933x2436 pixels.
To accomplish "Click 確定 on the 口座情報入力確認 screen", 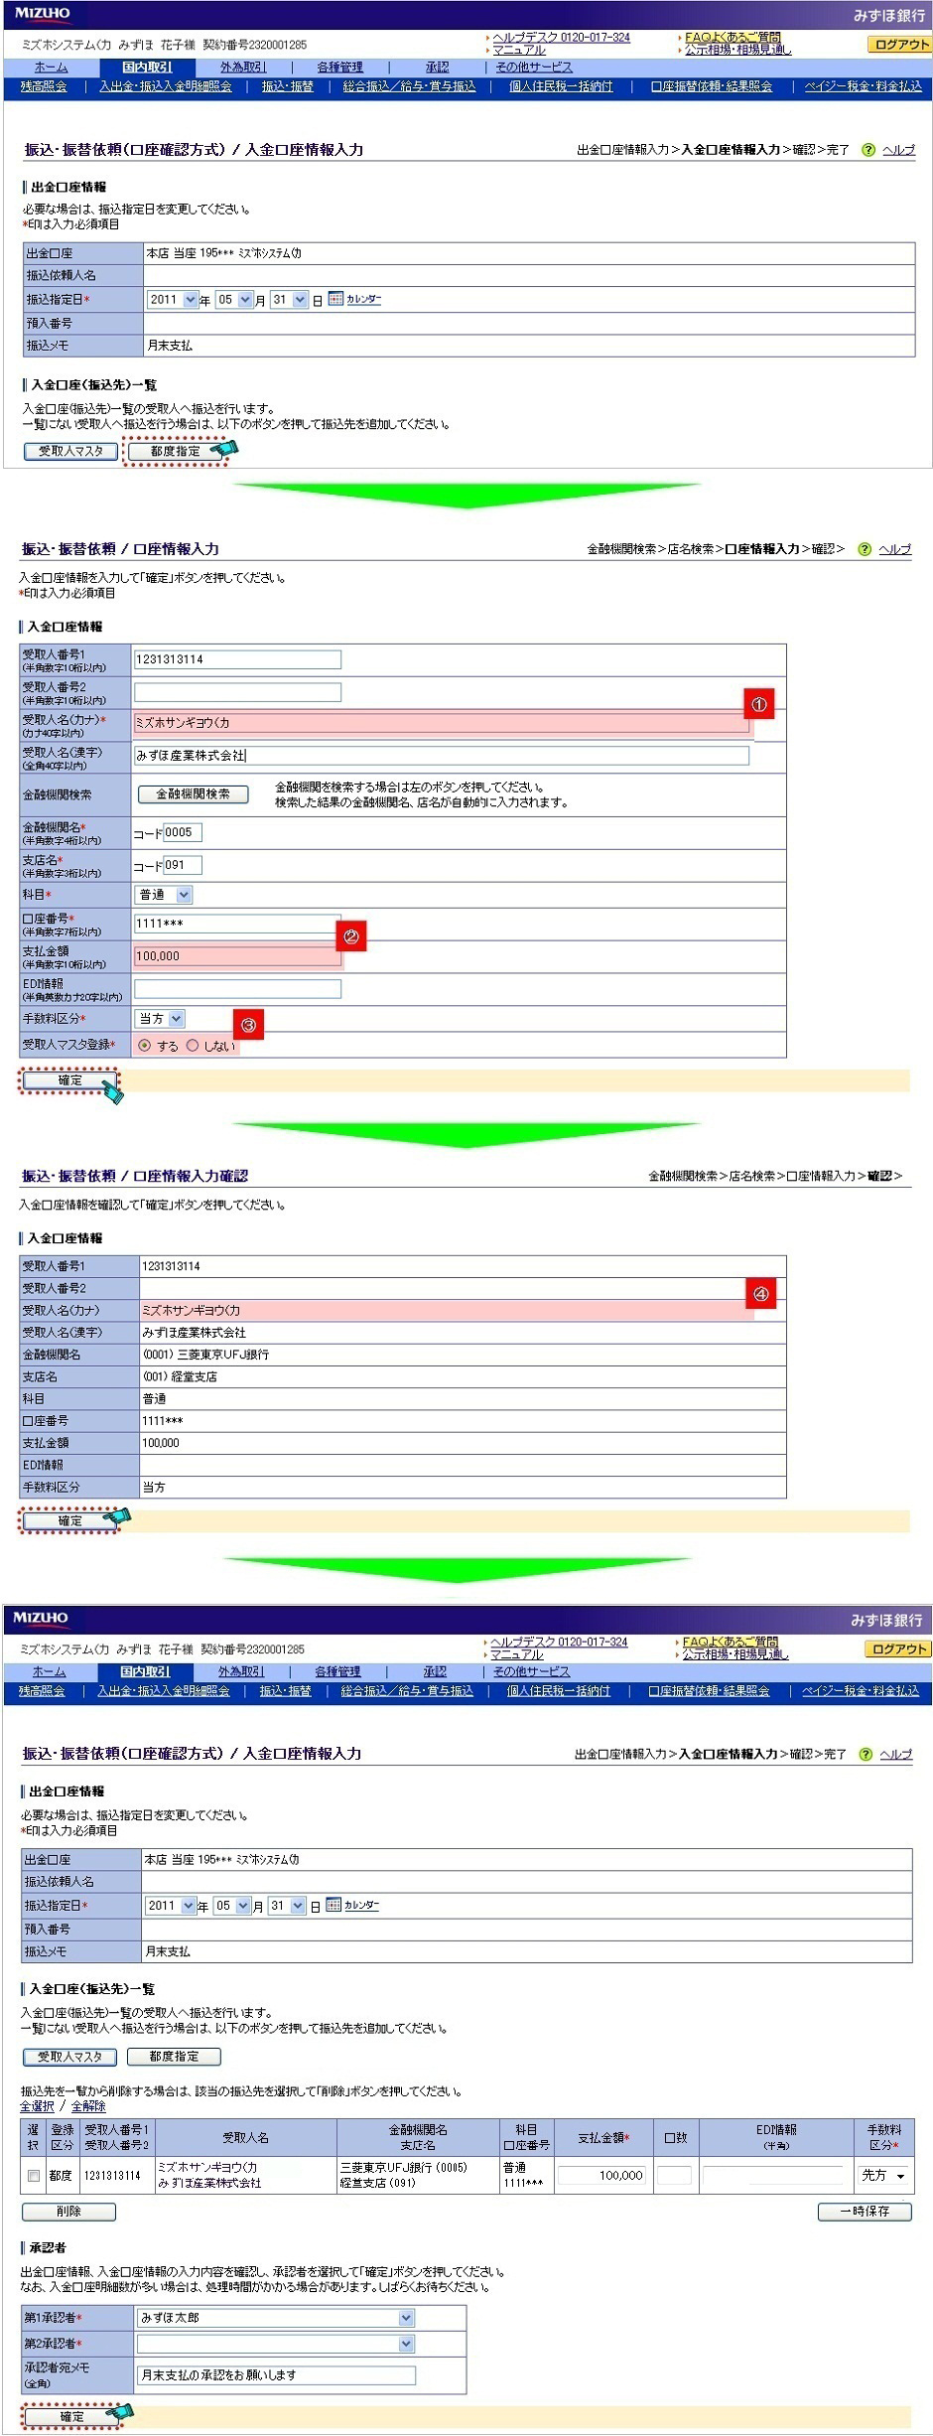I will click(x=69, y=1521).
